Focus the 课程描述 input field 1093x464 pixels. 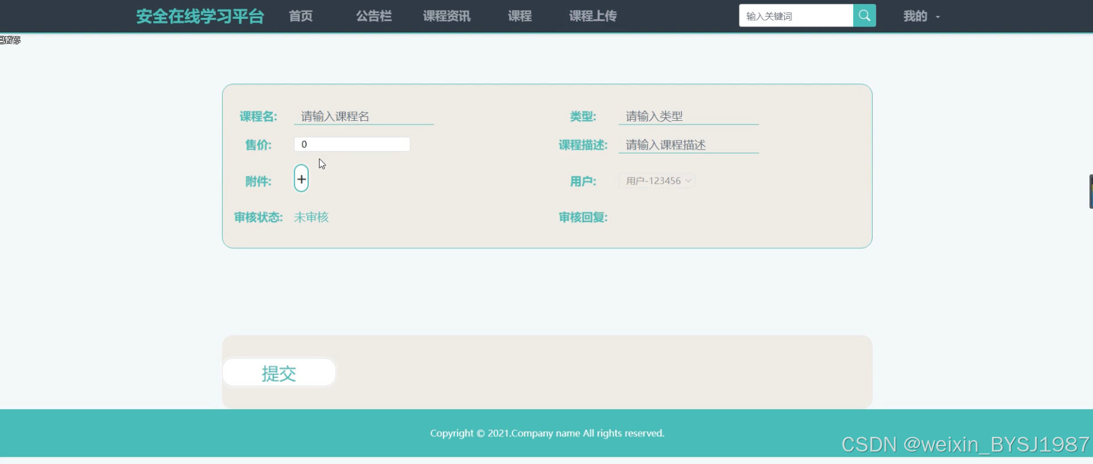point(689,144)
